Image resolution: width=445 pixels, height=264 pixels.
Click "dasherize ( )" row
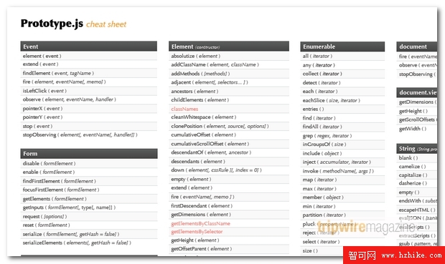pyautogui.click(x=416, y=183)
